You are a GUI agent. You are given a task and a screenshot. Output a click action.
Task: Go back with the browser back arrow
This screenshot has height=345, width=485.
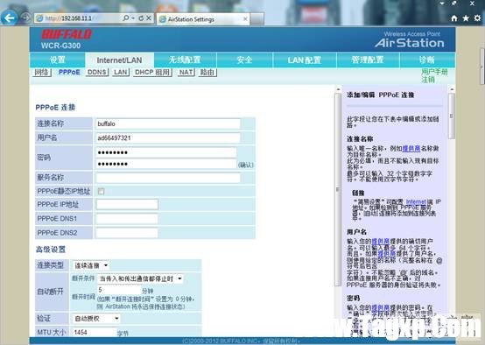10,18
